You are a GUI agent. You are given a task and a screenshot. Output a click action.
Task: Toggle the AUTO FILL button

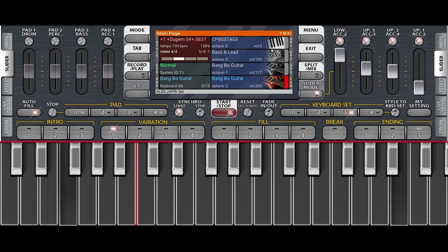(x=29, y=112)
